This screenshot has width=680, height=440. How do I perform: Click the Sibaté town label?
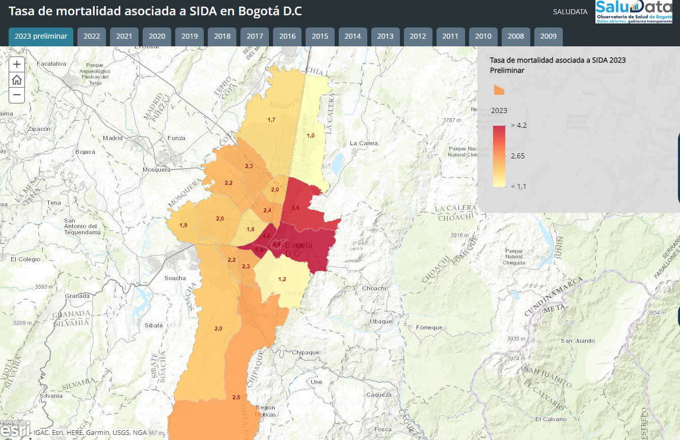point(154,325)
